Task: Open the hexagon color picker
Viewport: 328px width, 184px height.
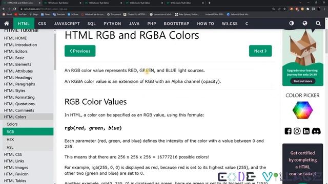Action: tap(302, 110)
